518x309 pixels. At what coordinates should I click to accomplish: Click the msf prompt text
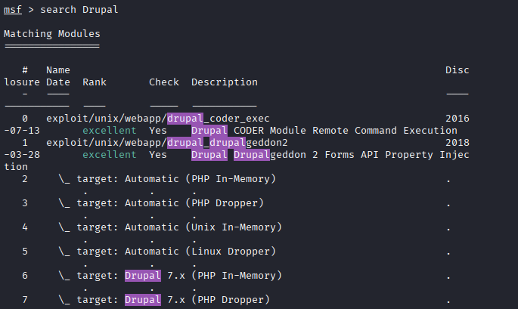[13, 10]
